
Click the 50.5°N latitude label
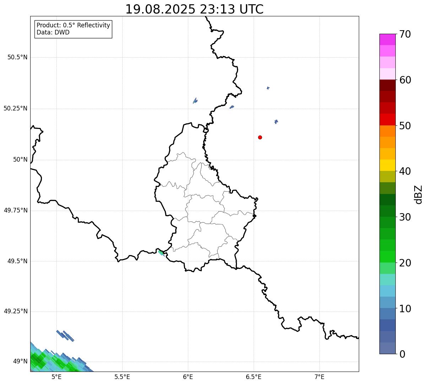tap(17, 57)
